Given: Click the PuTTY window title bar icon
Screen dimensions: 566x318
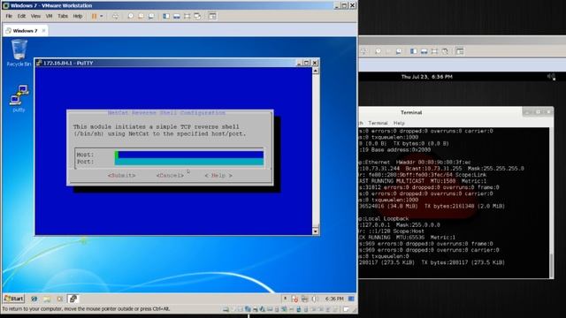Looking at the screenshot, I should pyautogui.click(x=39, y=63).
